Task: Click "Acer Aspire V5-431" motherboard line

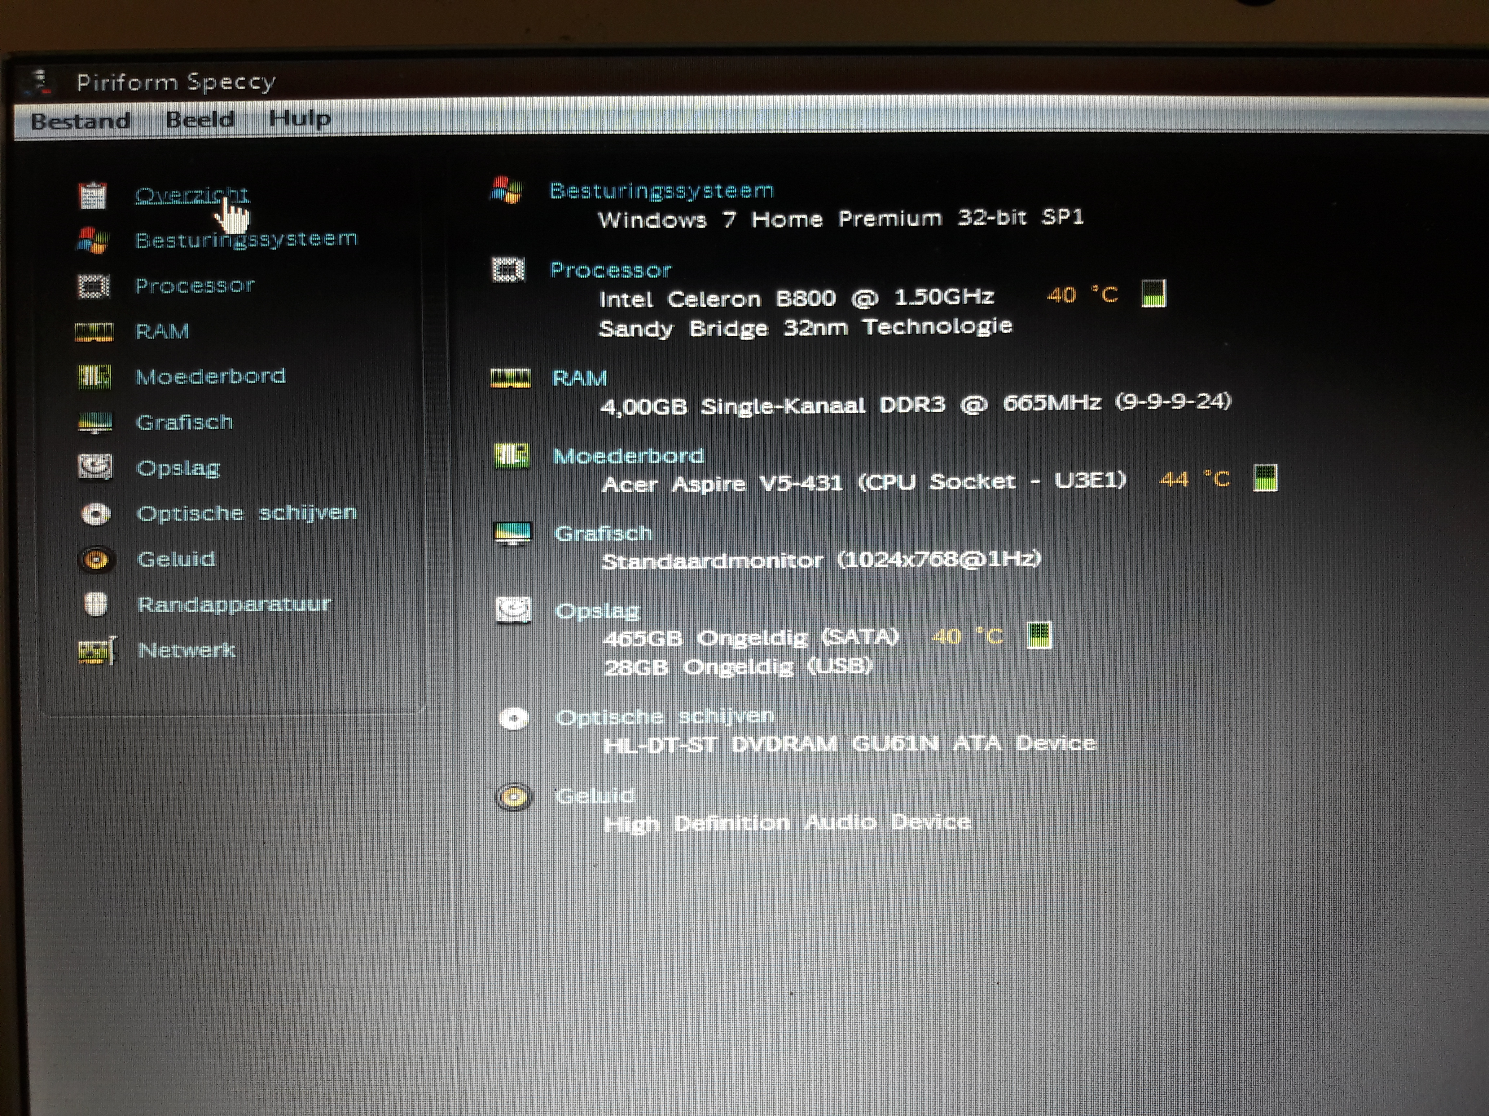Action: coord(864,482)
